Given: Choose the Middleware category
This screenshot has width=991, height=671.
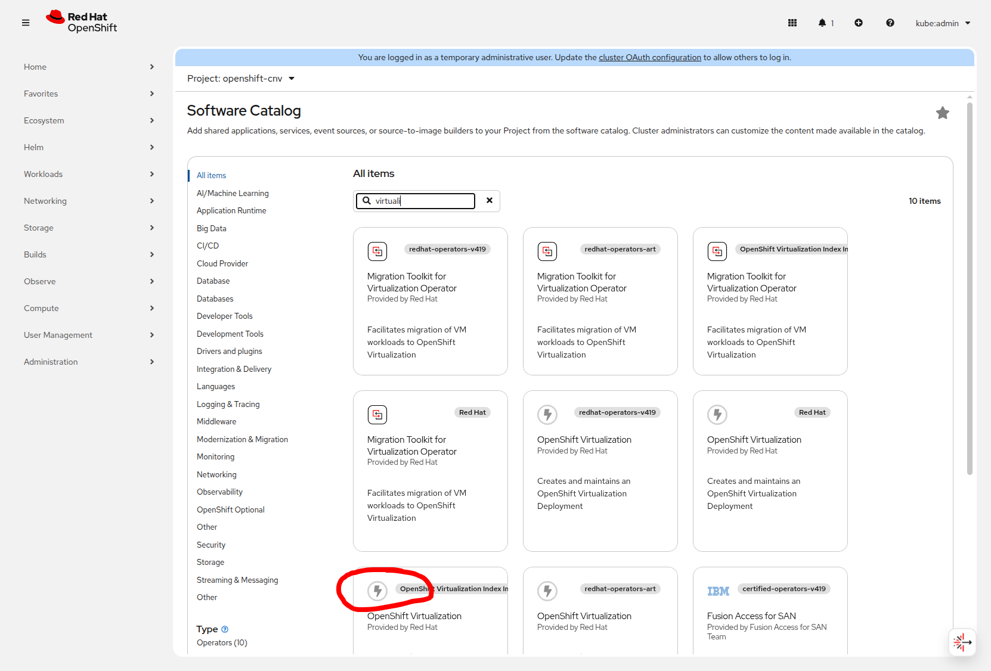Looking at the screenshot, I should (216, 421).
